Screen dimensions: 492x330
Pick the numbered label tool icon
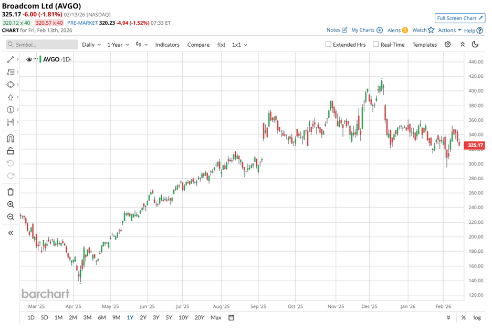click(11, 110)
